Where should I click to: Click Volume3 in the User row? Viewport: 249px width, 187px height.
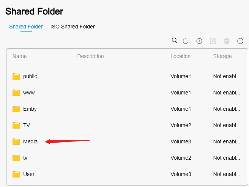point(181,174)
